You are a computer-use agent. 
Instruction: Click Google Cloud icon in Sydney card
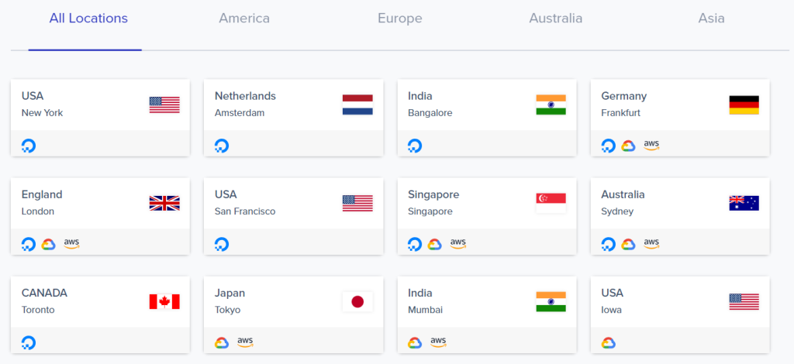click(x=628, y=245)
